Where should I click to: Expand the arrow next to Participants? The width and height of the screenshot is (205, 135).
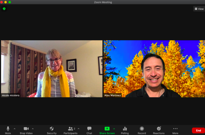[78, 129]
